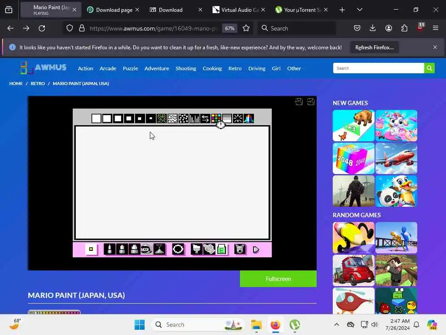The width and height of the screenshot is (446, 335).
Task: Open the Firefox downloads panel
Action: pos(373,28)
